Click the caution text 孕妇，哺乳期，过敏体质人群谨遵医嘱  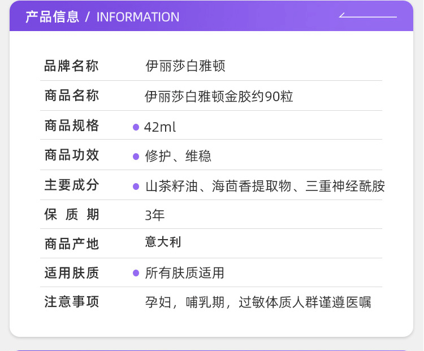click(258, 302)
